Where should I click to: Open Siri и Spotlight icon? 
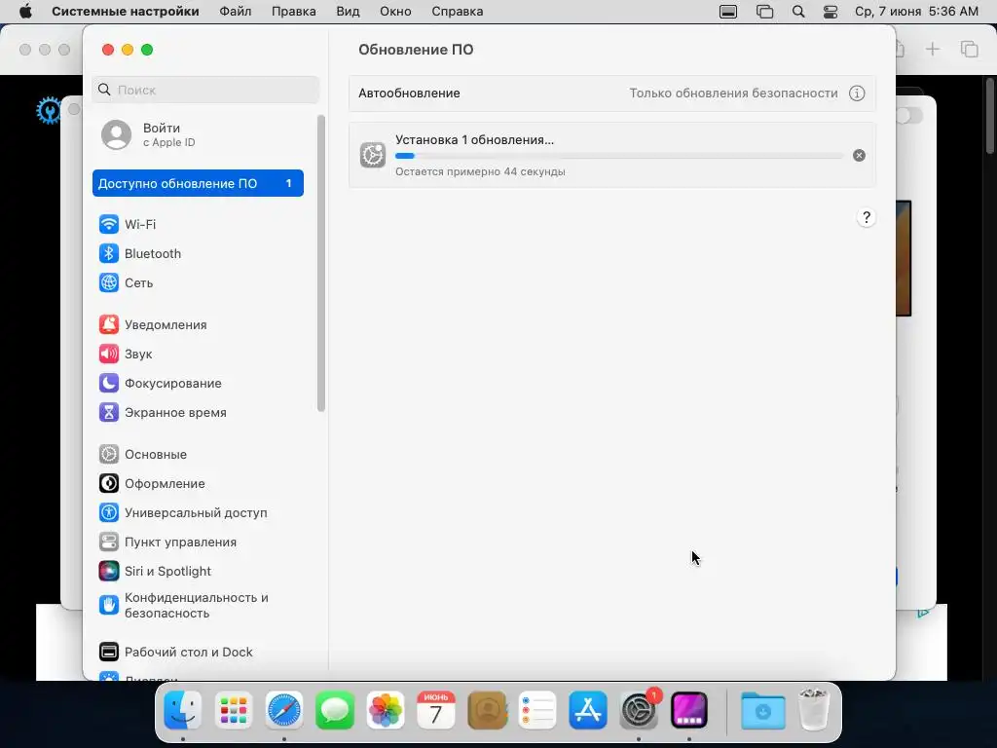(109, 571)
